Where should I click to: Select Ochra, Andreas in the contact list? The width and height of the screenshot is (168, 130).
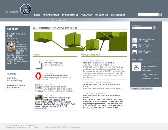click(x=145, y=46)
